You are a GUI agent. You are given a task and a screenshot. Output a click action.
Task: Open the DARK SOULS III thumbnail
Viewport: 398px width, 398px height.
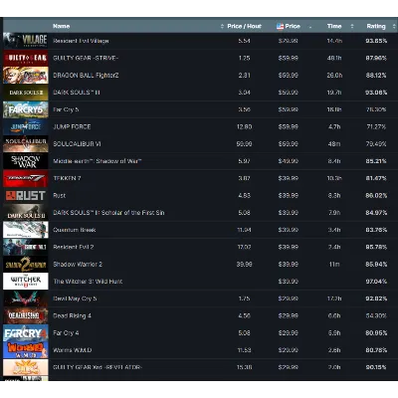(x=26, y=93)
